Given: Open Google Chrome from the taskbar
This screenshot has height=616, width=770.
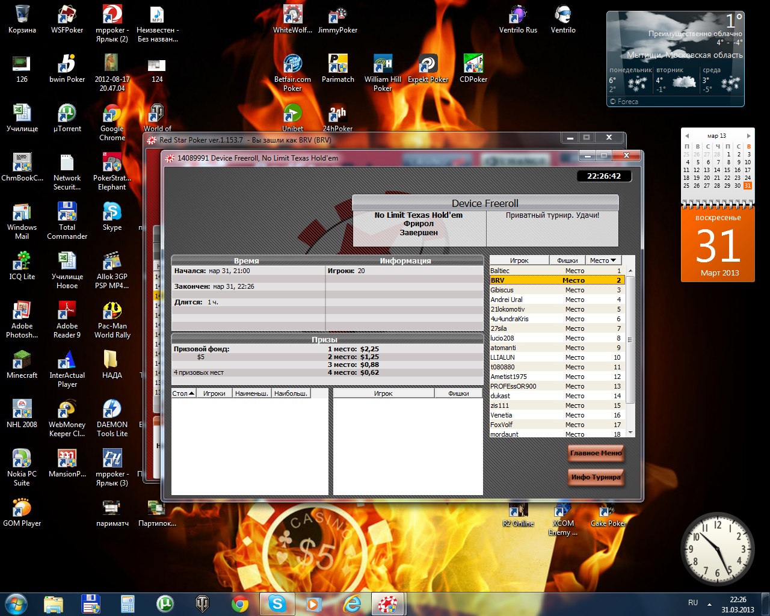Looking at the screenshot, I should 240,603.
